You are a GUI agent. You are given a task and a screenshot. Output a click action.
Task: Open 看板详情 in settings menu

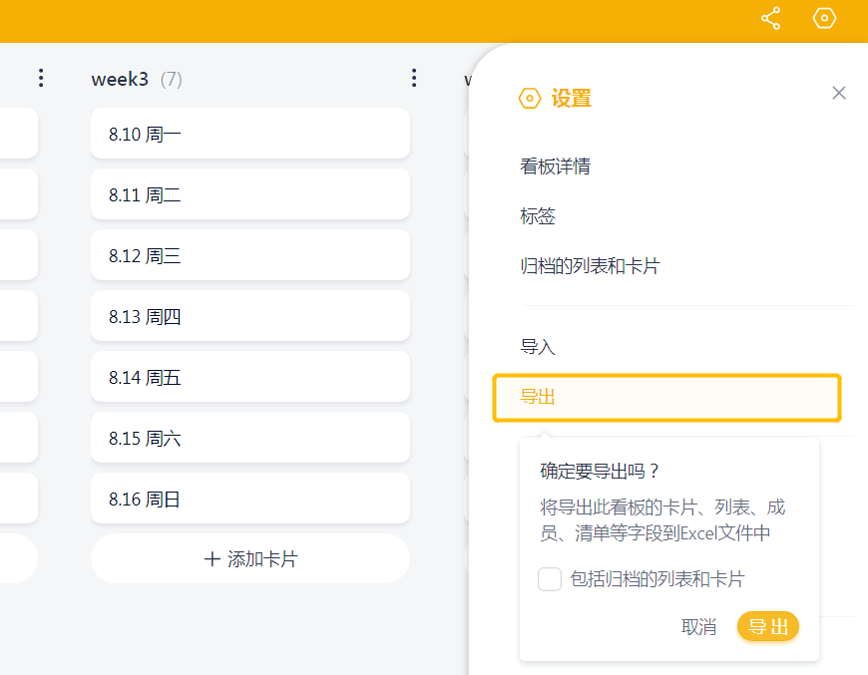555,167
